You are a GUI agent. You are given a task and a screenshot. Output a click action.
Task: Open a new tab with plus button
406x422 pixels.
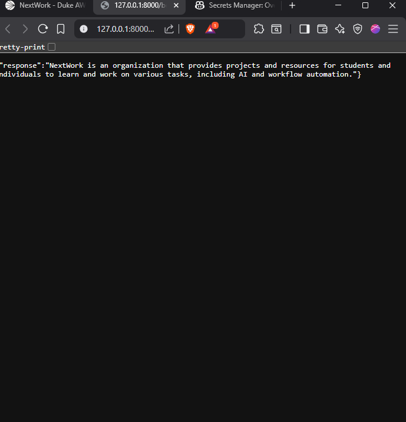coord(292,5)
